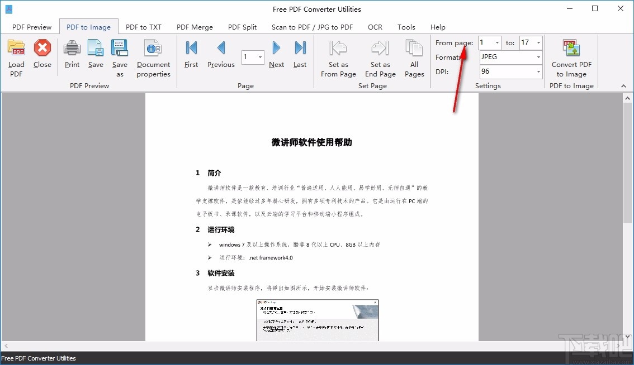
Task: Click inside the 'to' page input field
Action: [x=528, y=42]
